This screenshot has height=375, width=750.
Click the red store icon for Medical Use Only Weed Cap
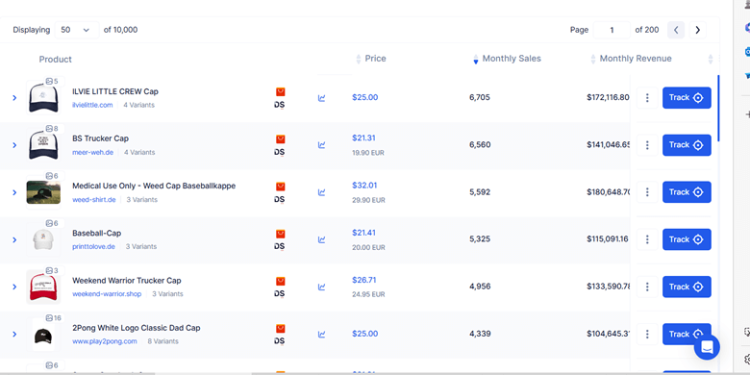[x=281, y=187]
